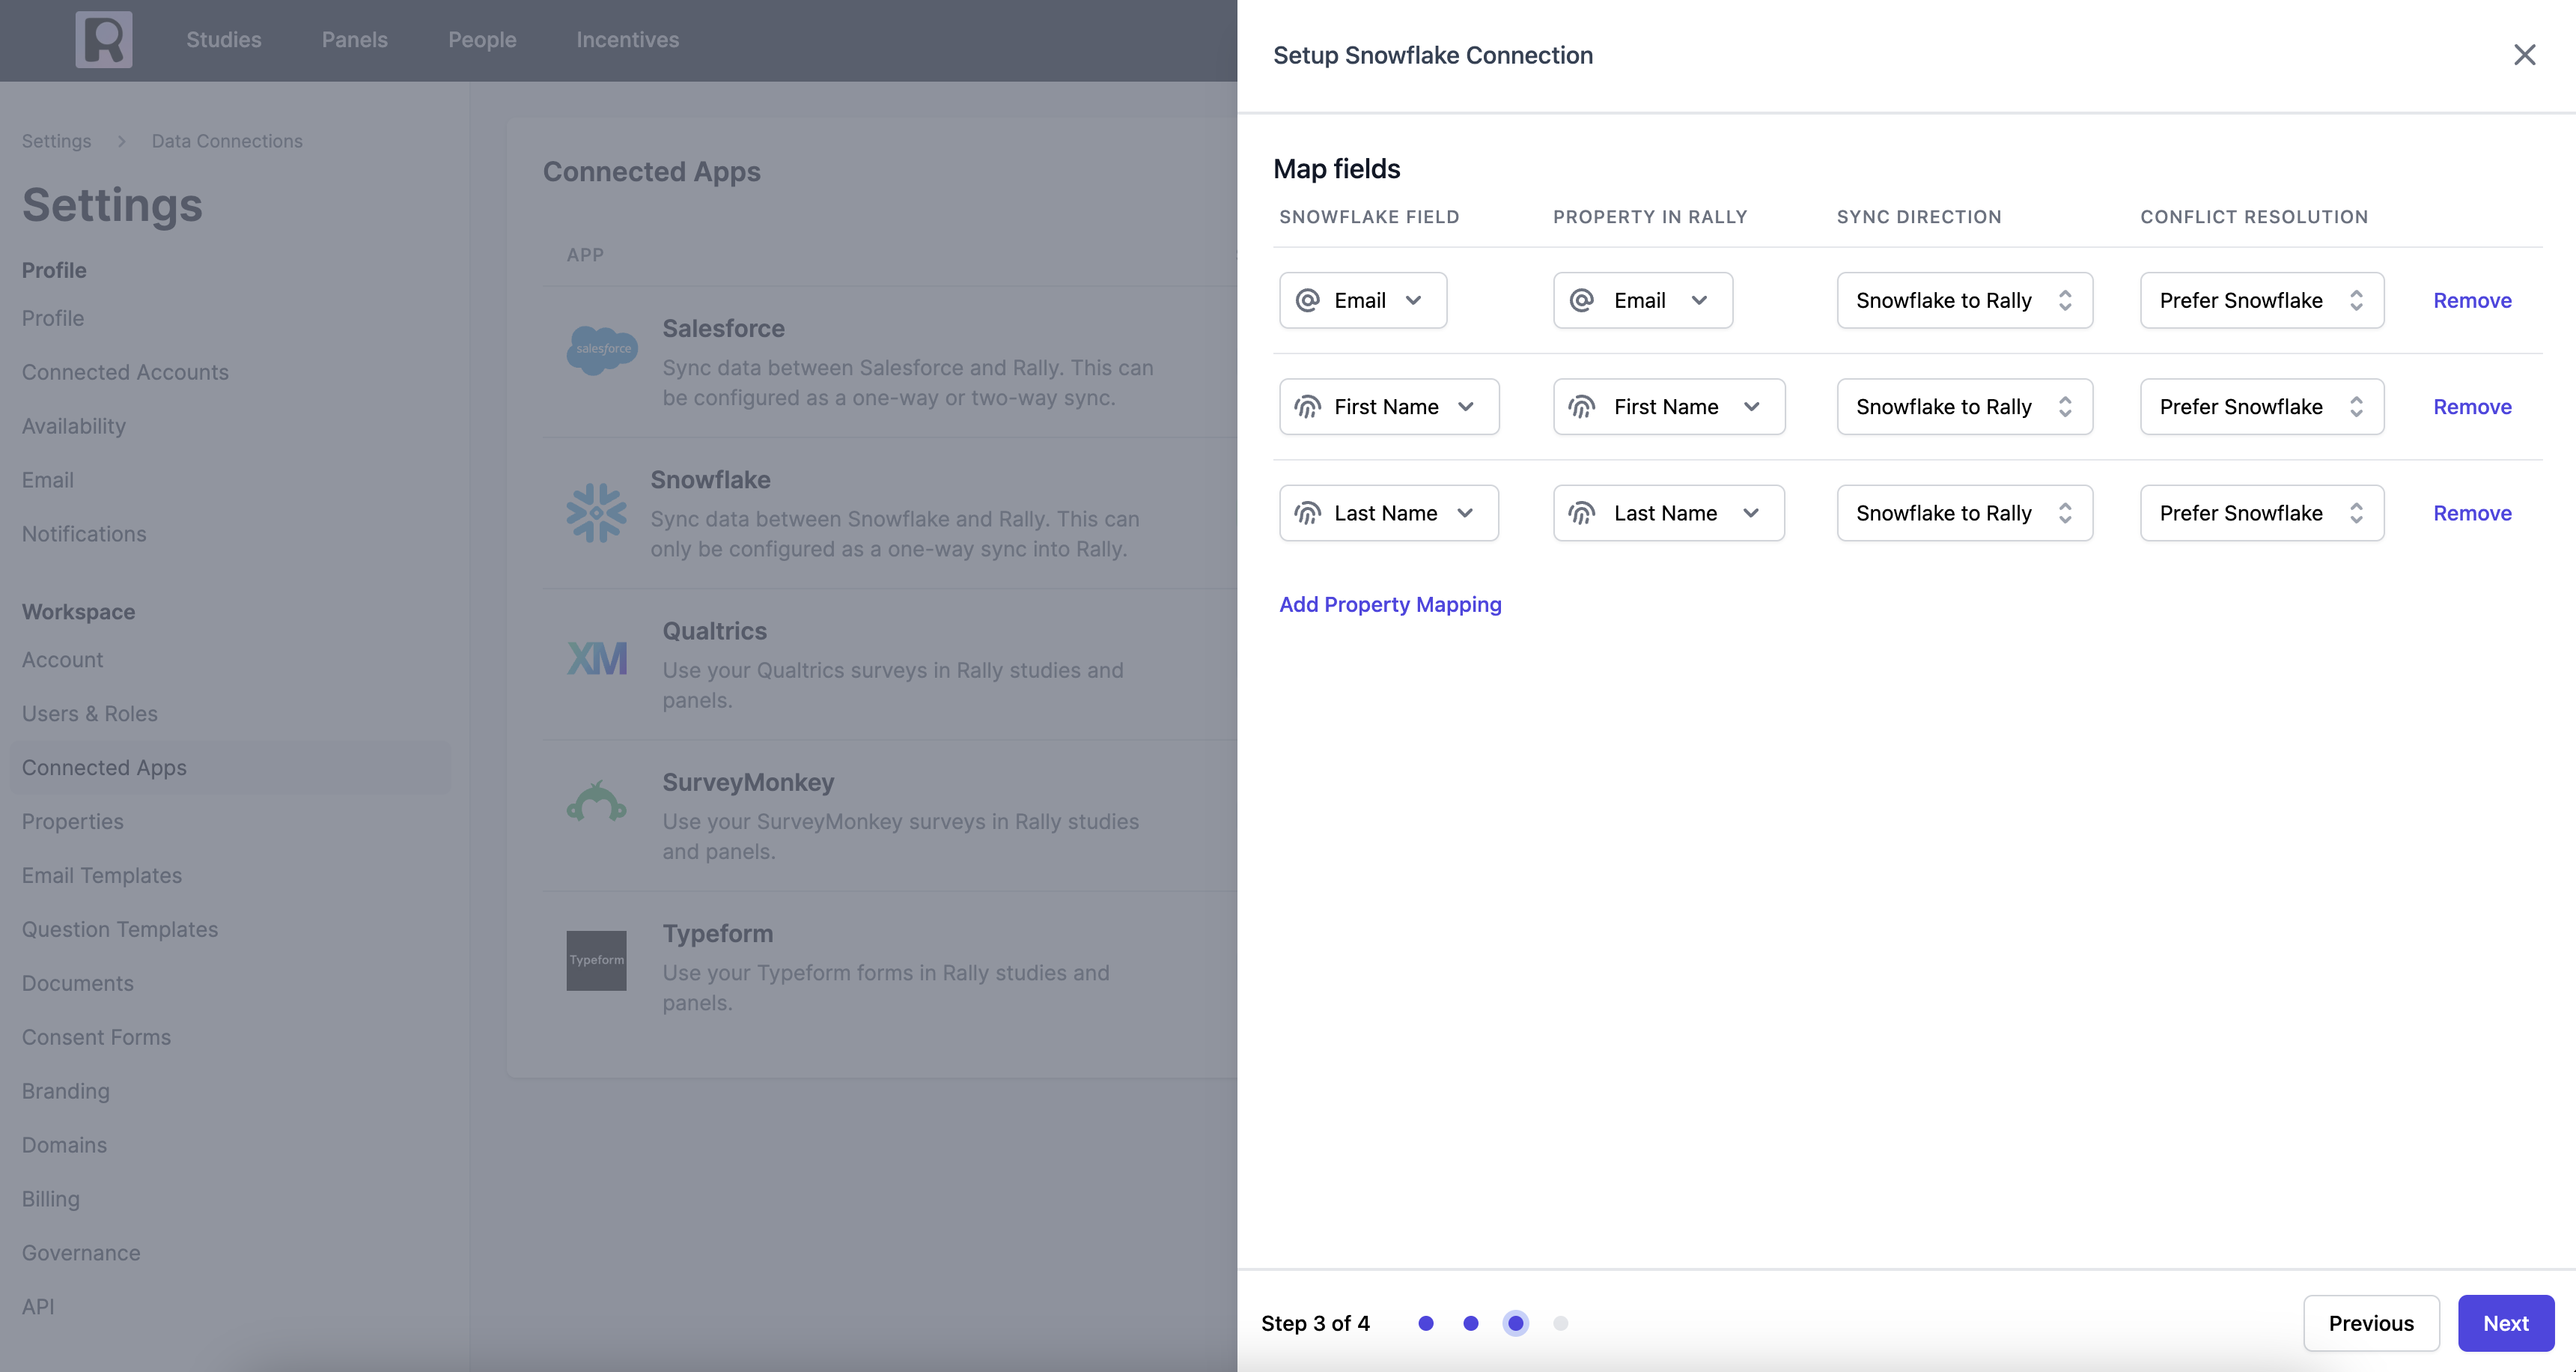The width and height of the screenshot is (2576, 1372).
Task: Change Last Name conflict resolution setting
Action: click(2261, 513)
